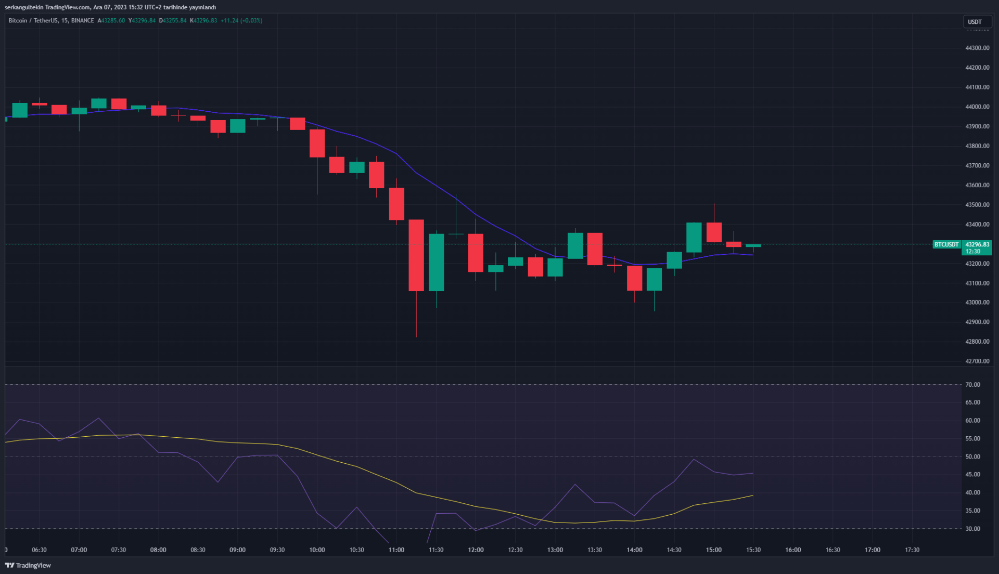Click the RSI 30.00 level label
The width and height of the screenshot is (999, 574).
pos(972,529)
